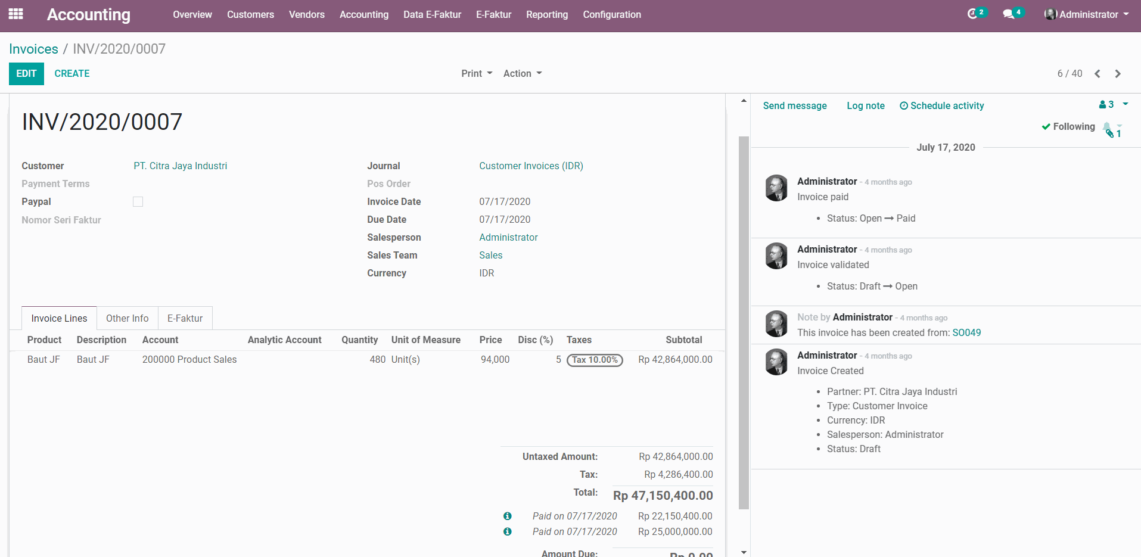Toggle the Following subscription status
Screen dimensions: 1141x557
(x=1068, y=127)
